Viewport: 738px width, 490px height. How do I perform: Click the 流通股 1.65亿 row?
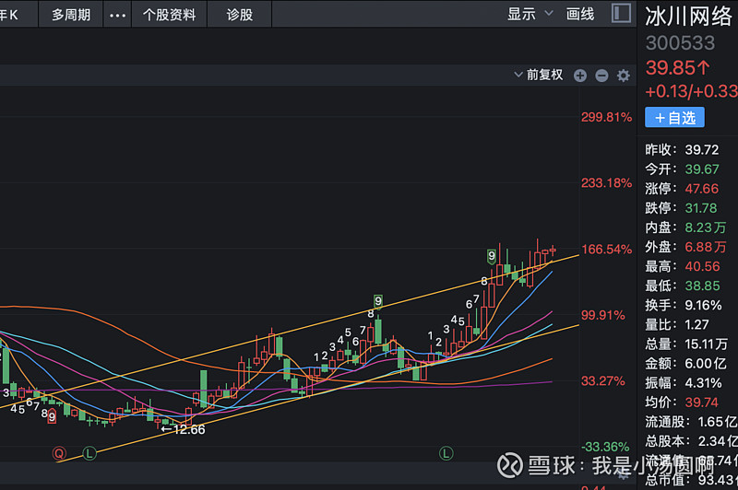(691, 422)
